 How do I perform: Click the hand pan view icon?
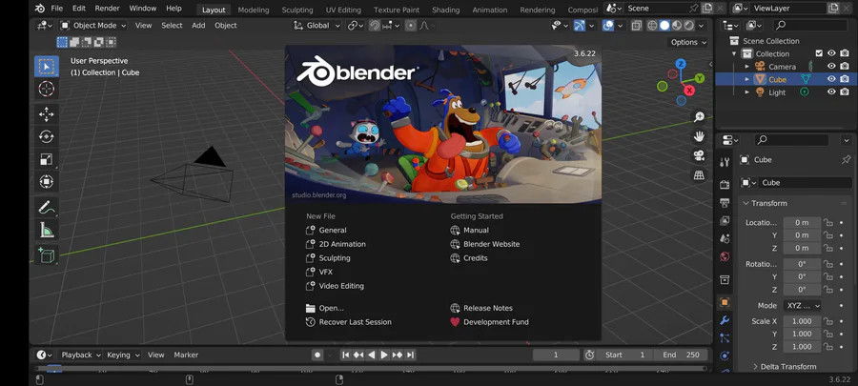pos(699,136)
